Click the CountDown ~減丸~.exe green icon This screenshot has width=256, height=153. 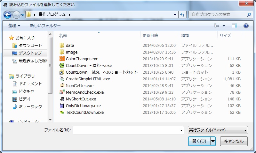tap(62, 65)
